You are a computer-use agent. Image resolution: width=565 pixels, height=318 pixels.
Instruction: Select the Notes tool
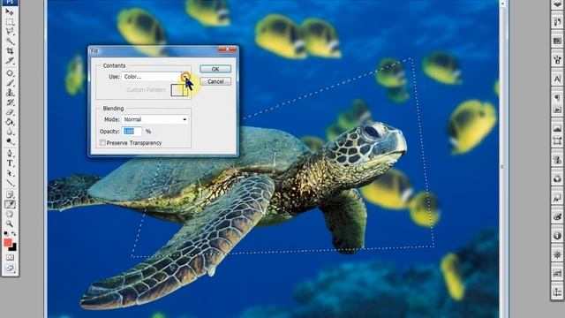(10, 194)
